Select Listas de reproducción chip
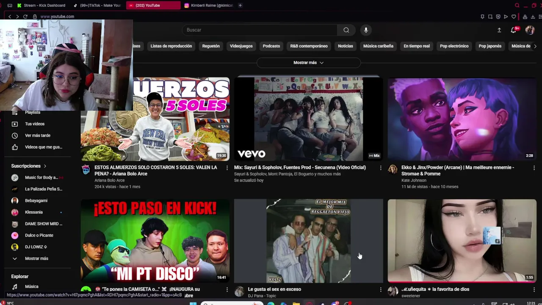Image resolution: width=542 pixels, height=305 pixels. tap(171, 46)
